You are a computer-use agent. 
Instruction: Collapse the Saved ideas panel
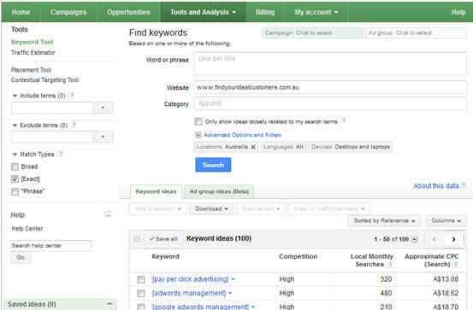click(x=109, y=303)
